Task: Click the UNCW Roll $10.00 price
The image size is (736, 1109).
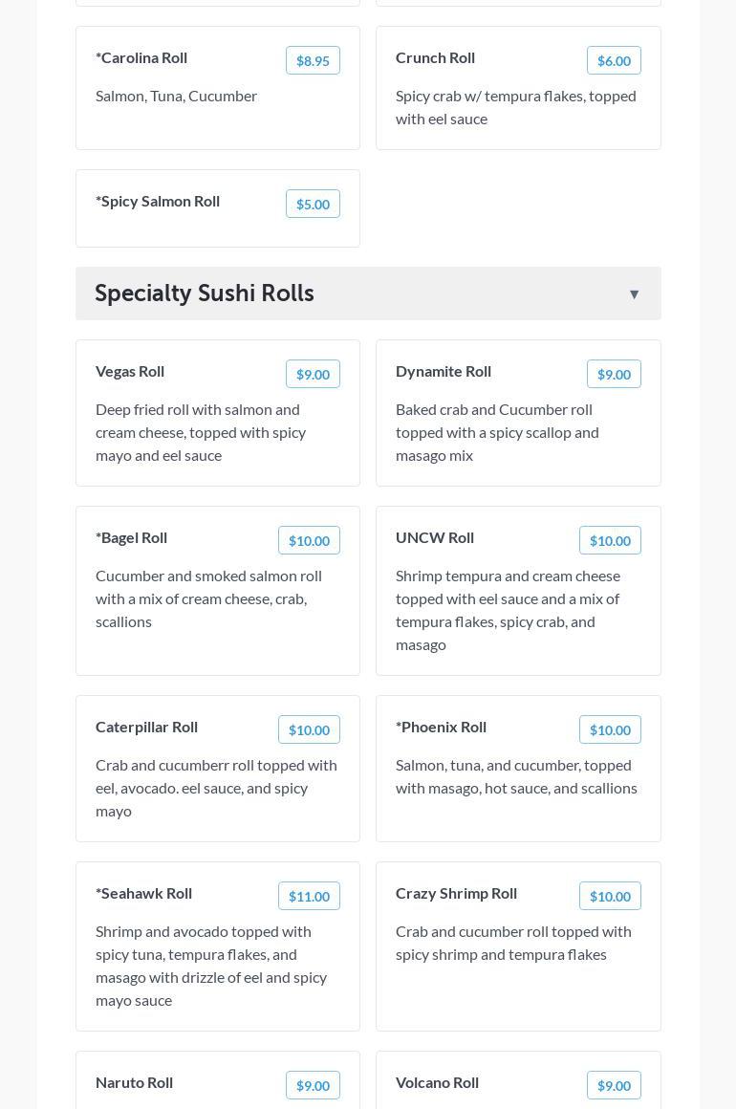Action: point(610,540)
